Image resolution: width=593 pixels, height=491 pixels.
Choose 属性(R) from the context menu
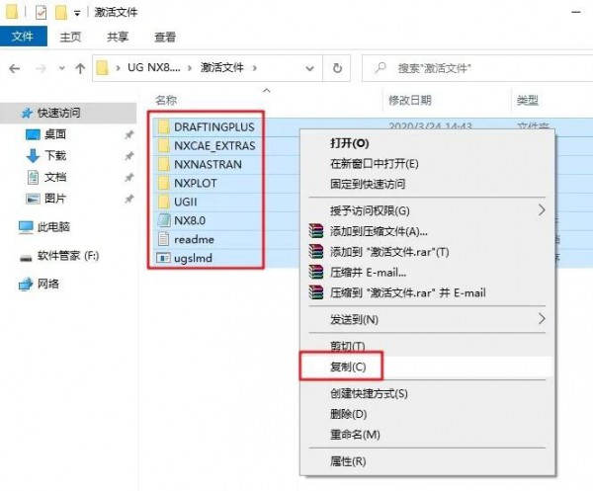pos(348,461)
